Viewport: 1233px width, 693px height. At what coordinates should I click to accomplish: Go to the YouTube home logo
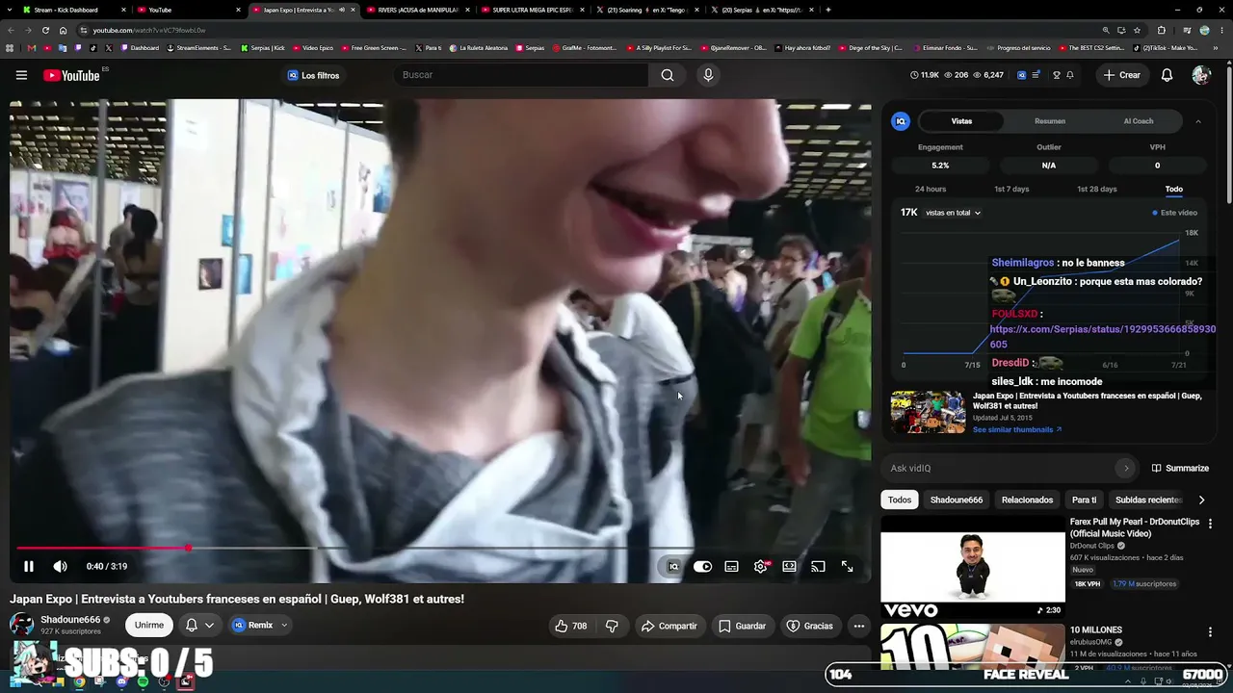(x=71, y=75)
